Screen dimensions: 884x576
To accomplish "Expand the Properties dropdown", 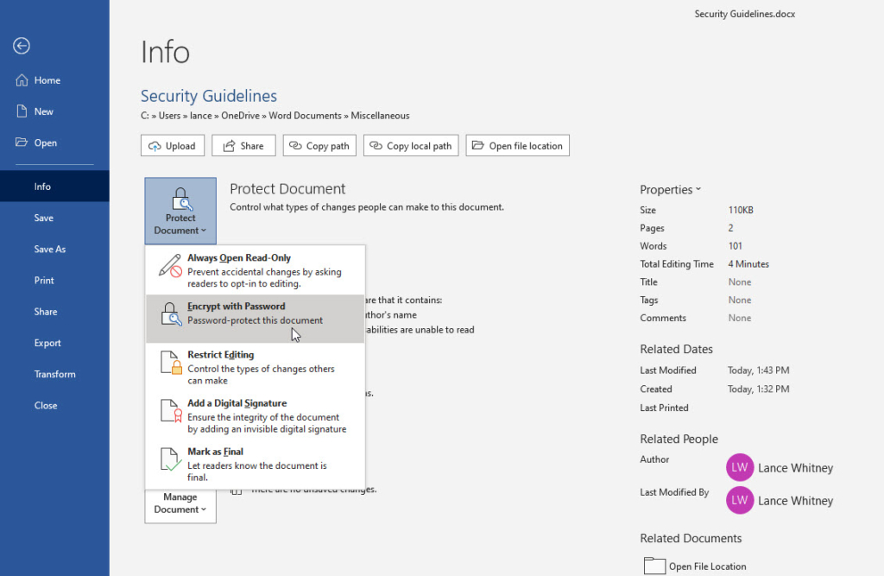I will 696,189.
